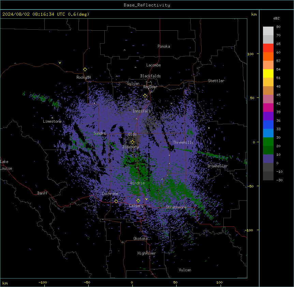The height and width of the screenshot is (287, 294).
Task: Click the Base_Reflectivity title
Action: [x=147, y=5]
